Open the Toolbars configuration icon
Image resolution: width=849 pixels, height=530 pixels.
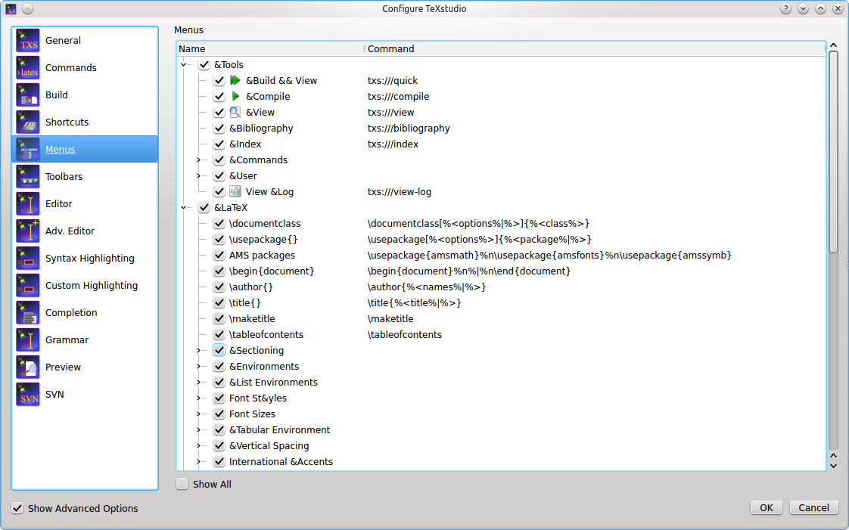tap(28, 176)
